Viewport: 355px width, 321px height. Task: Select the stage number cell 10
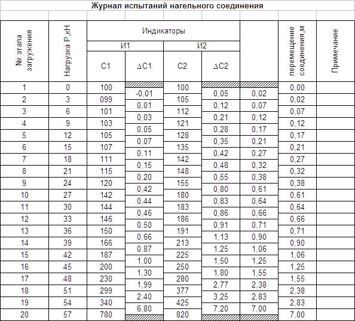[25, 195]
